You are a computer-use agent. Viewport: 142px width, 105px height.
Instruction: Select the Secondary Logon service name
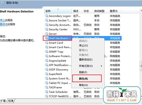click(x=60, y=16)
